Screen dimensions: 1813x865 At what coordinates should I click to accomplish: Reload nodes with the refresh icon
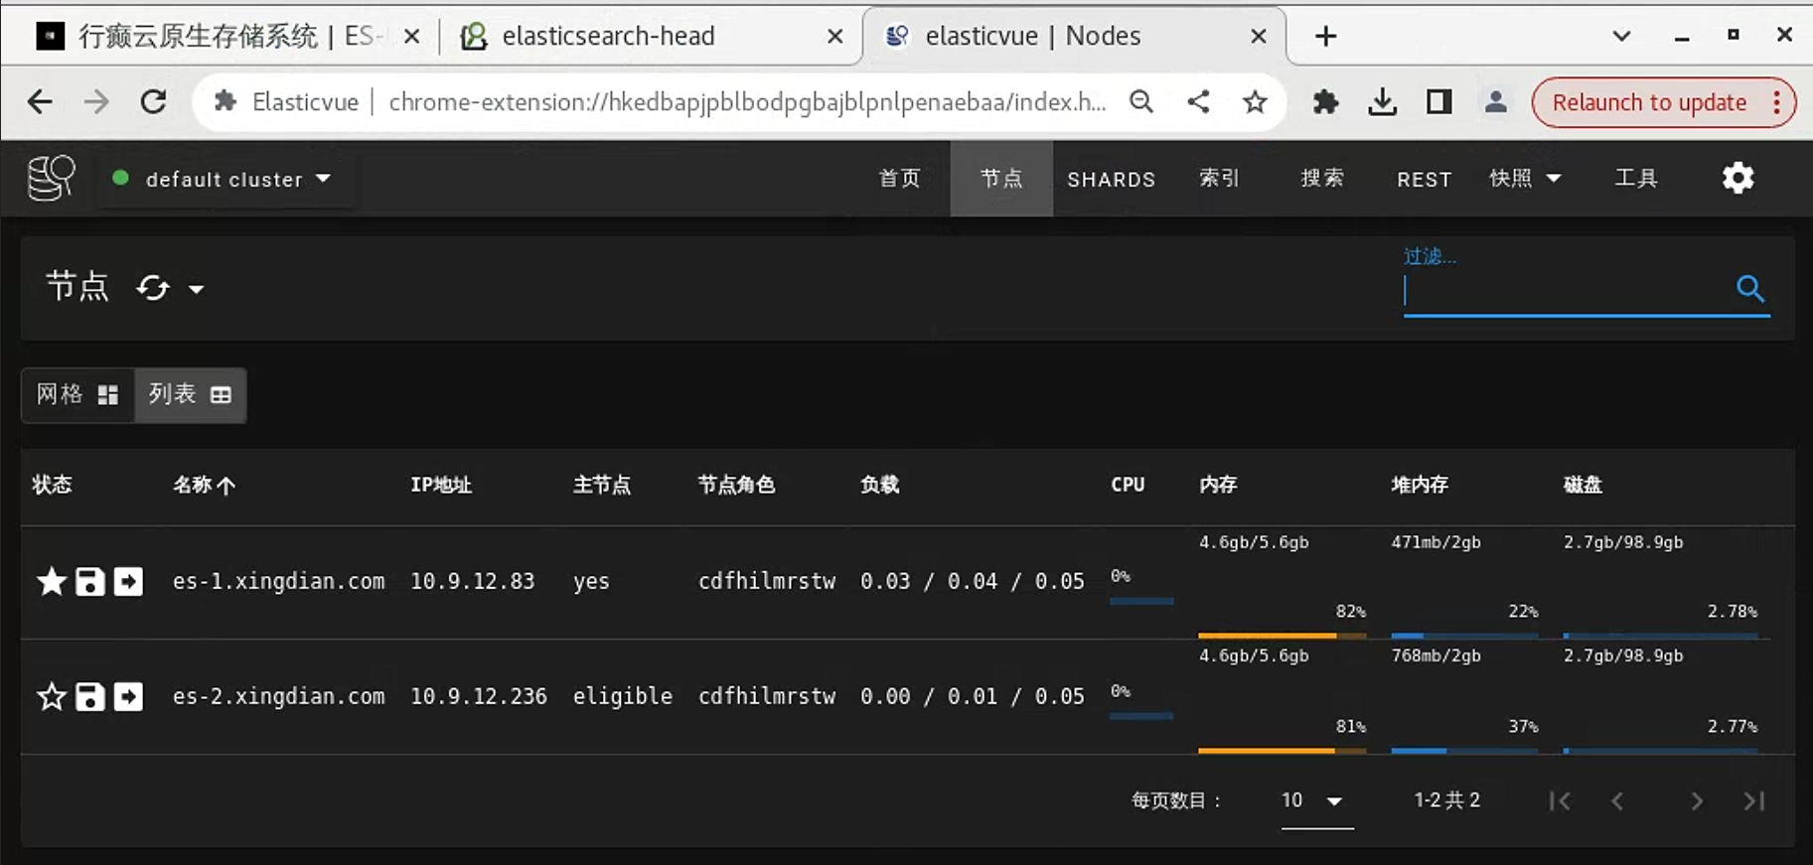[x=153, y=288]
